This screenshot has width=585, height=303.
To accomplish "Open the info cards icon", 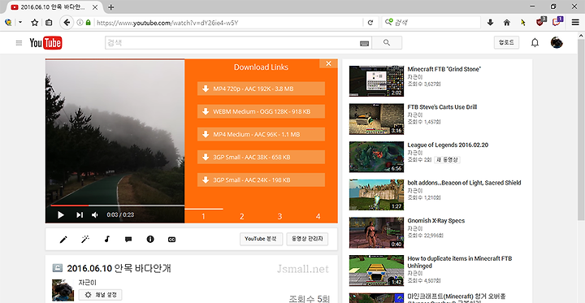I will tap(150, 239).
